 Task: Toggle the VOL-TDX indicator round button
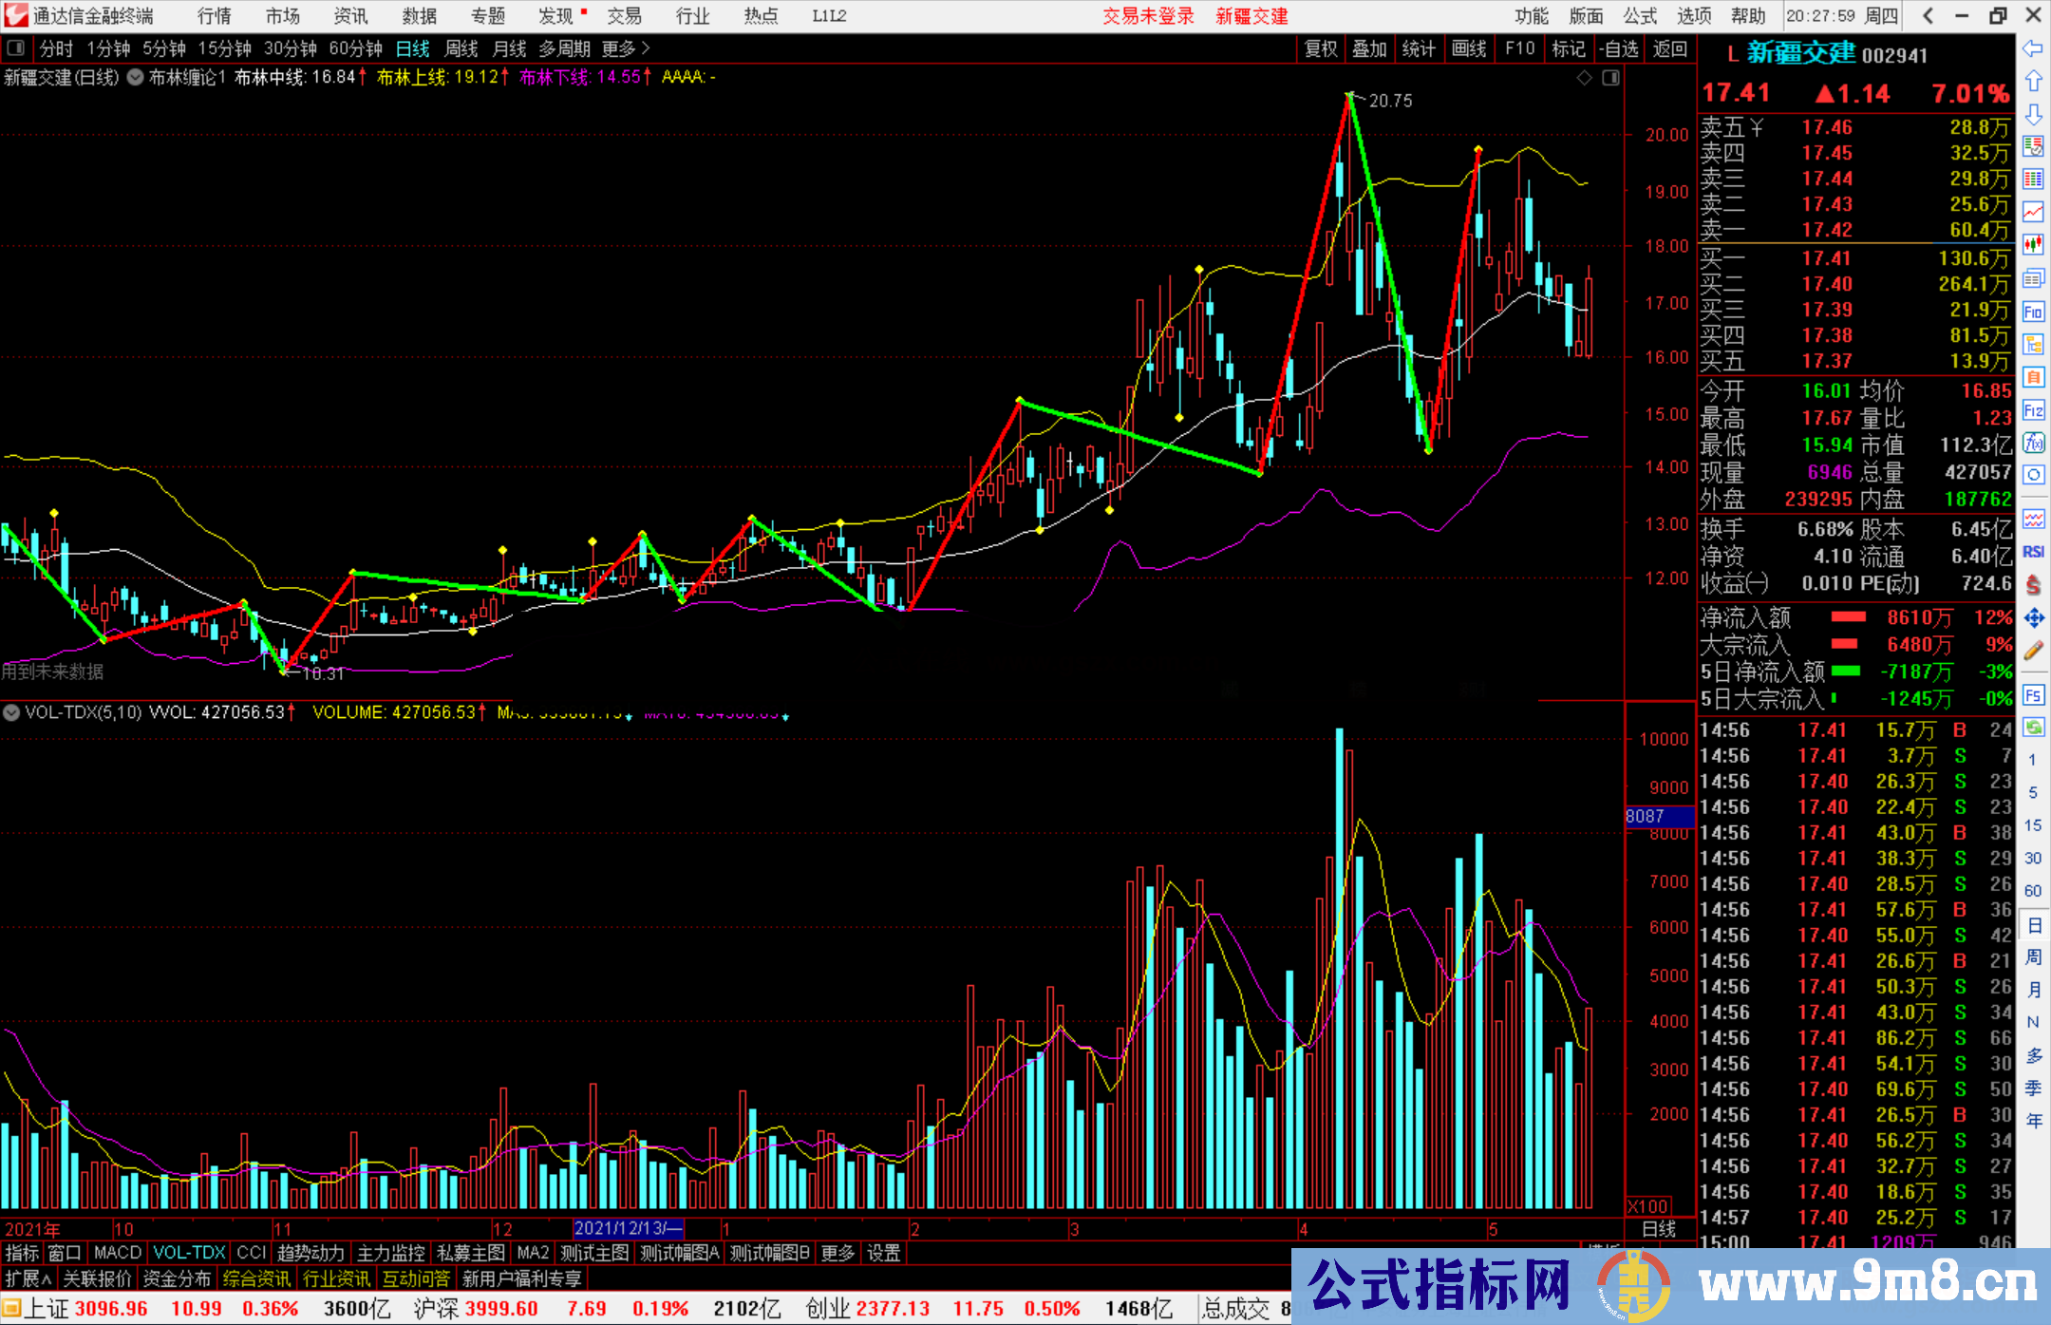[x=11, y=712]
